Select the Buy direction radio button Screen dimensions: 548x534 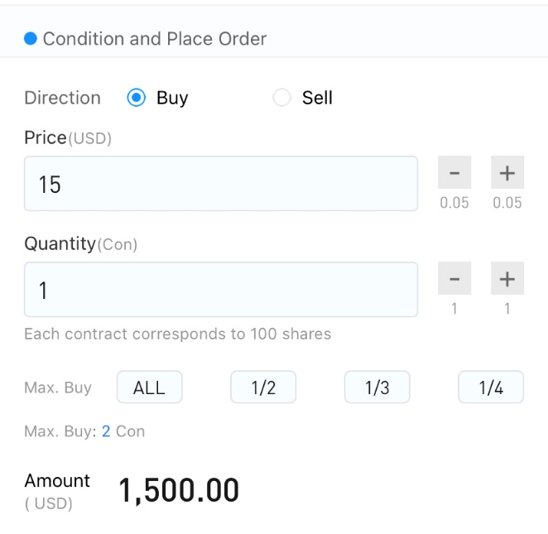(x=137, y=97)
